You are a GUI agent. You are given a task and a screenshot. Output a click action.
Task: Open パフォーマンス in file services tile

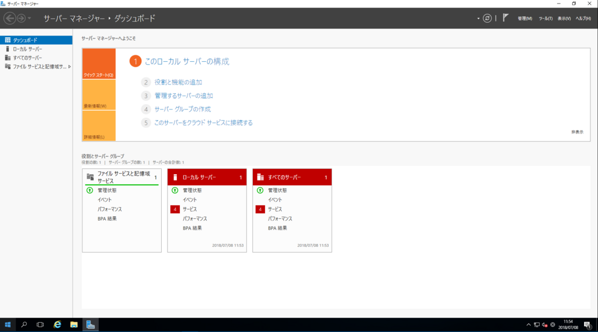click(x=110, y=209)
